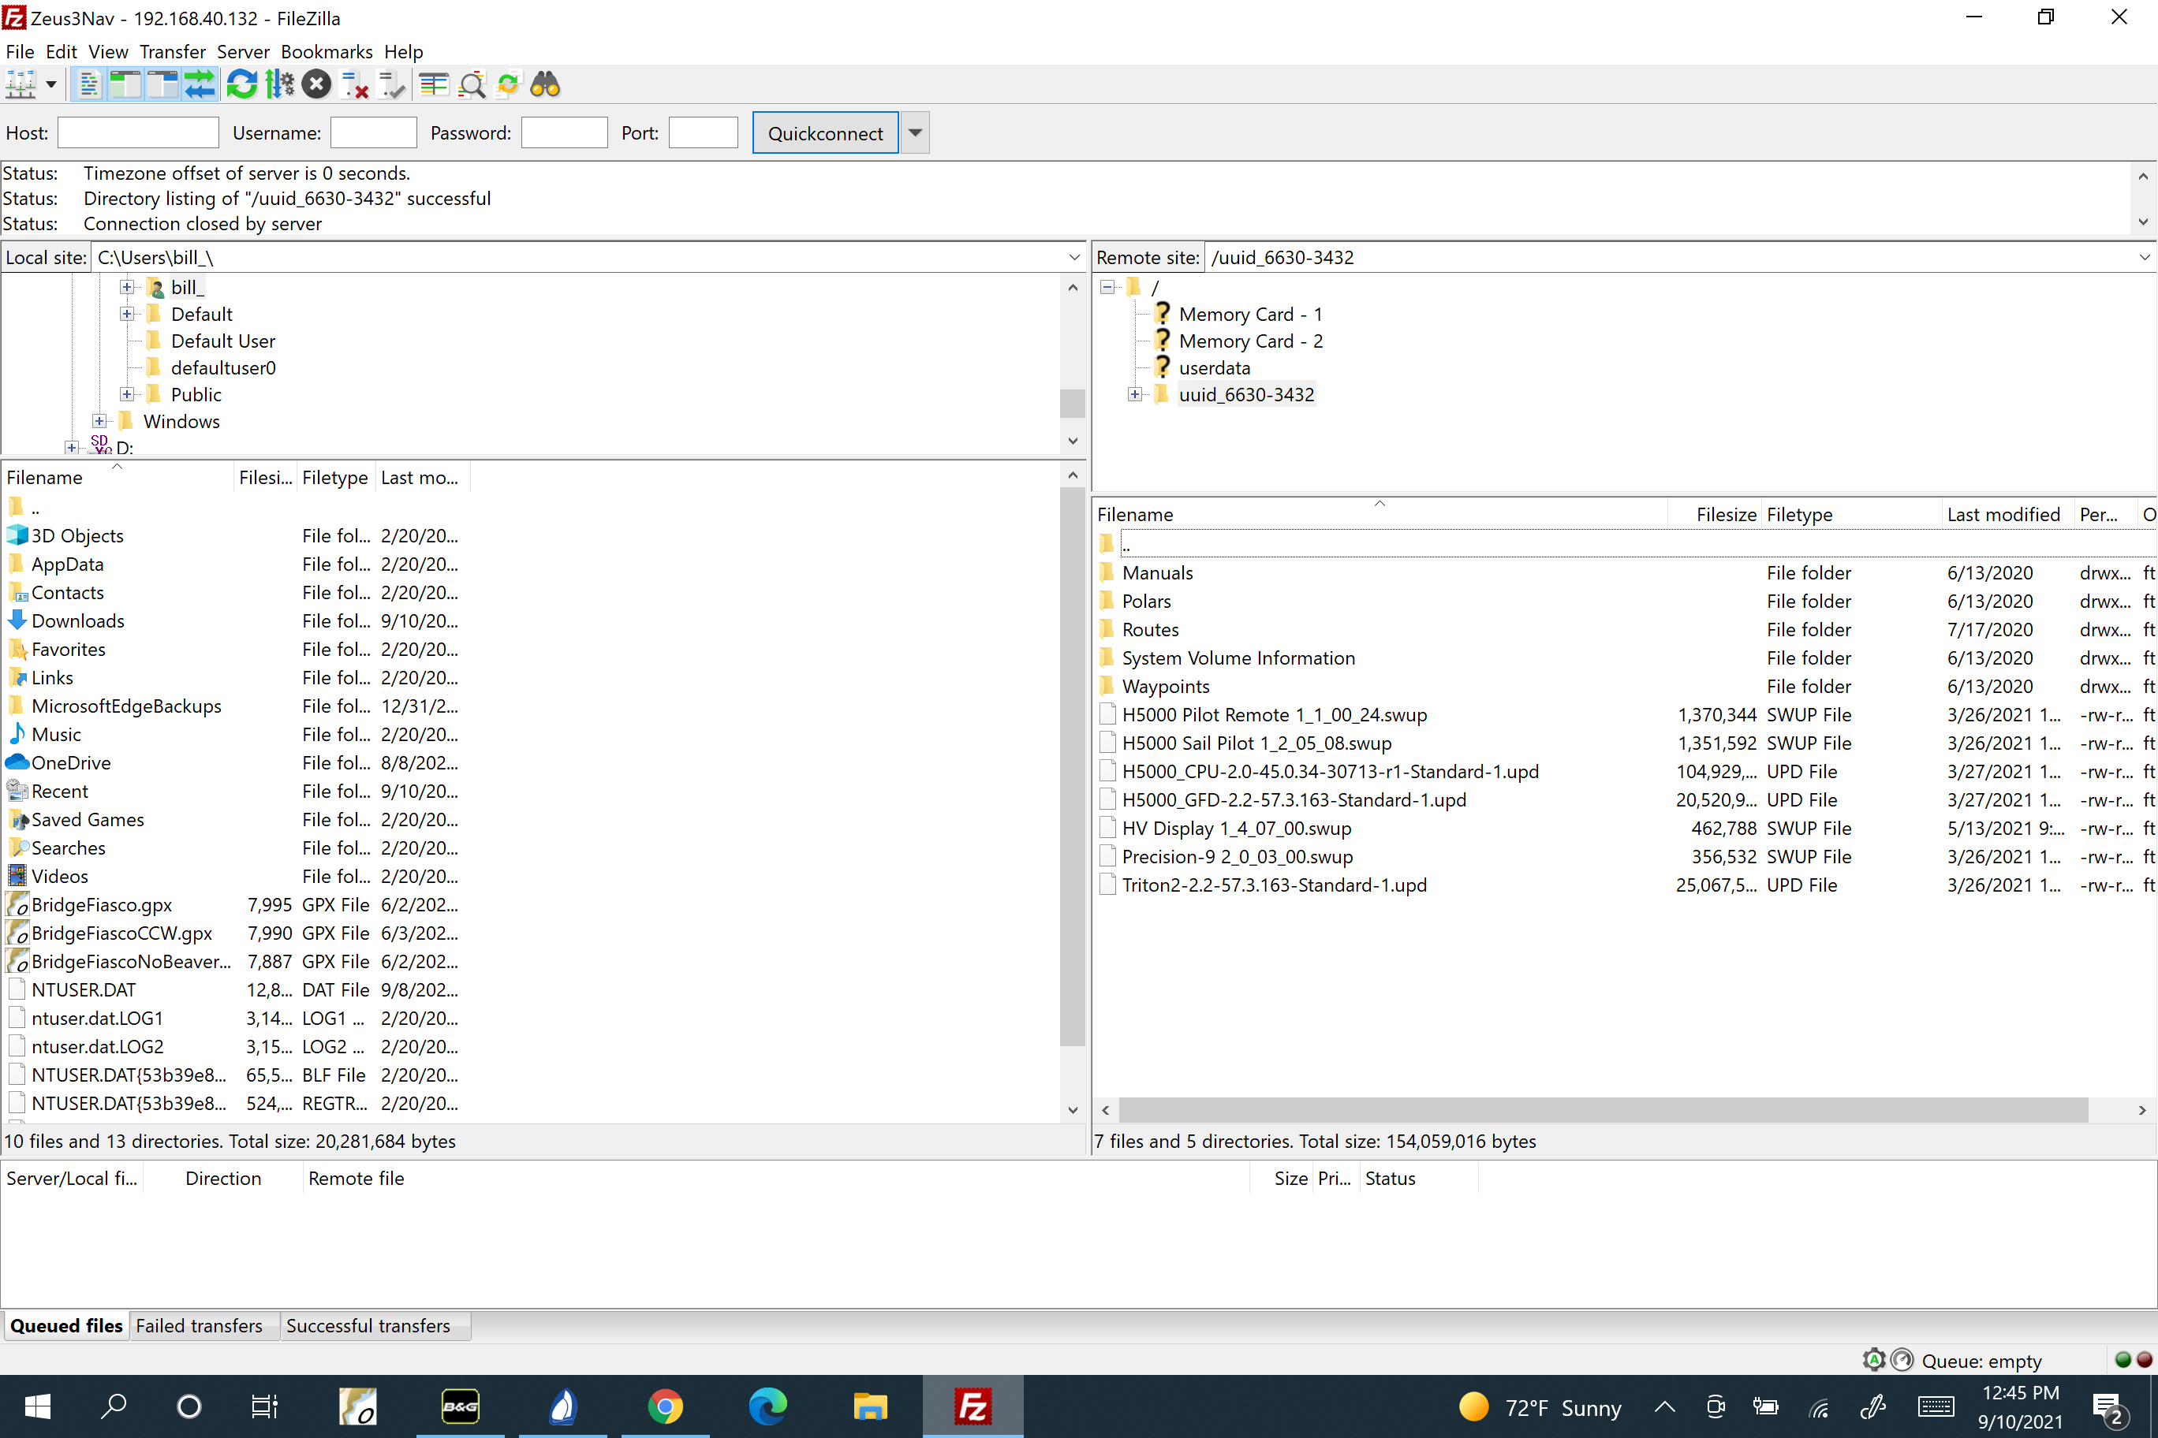This screenshot has width=2158, height=1438.
Task: Toggle message log display
Action: pyautogui.click(x=89, y=85)
